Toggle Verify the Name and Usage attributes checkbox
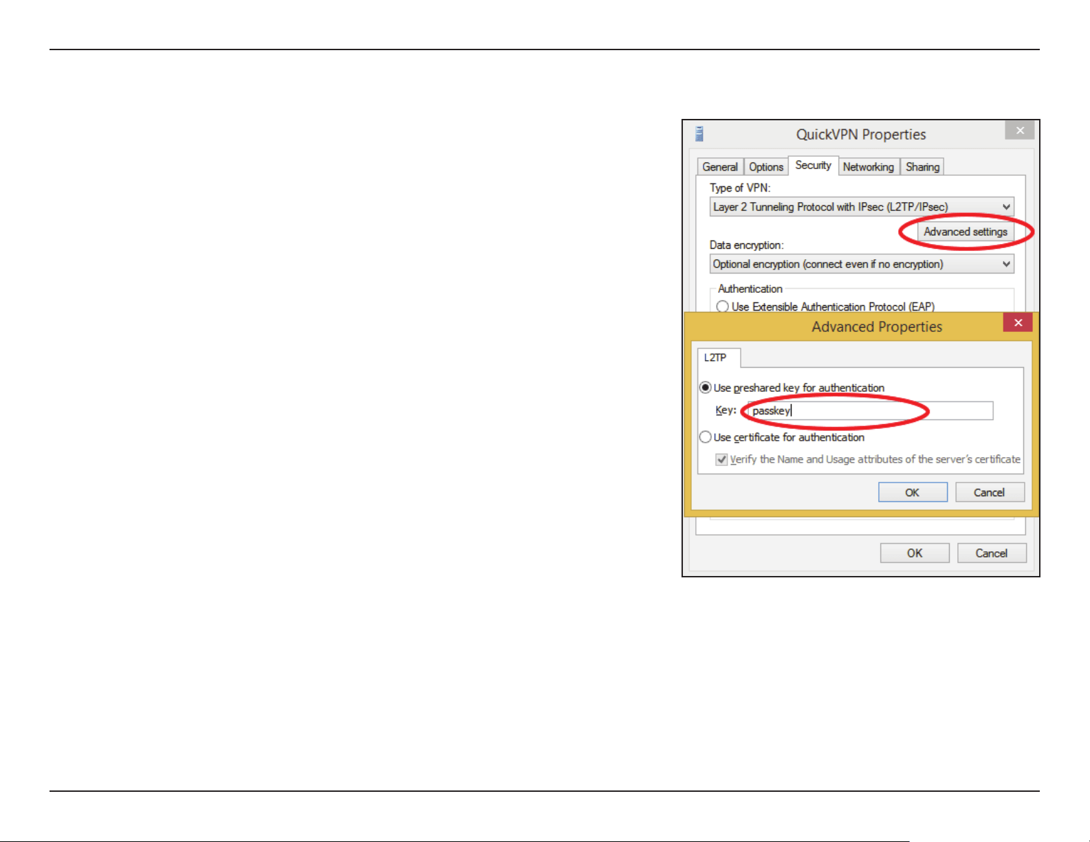The width and height of the screenshot is (1090, 842). click(721, 459)
